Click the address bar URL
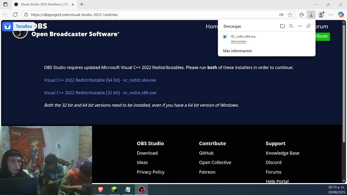Image resolution: width=347 pixels, height=195 pixels. pos(74,15)
